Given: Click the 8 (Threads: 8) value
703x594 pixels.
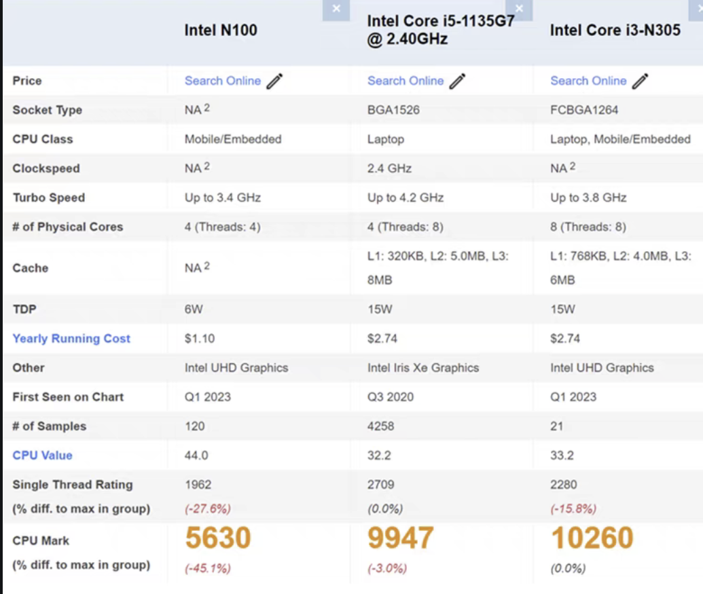Looking at the screenshot, I should tap(588, 227).
